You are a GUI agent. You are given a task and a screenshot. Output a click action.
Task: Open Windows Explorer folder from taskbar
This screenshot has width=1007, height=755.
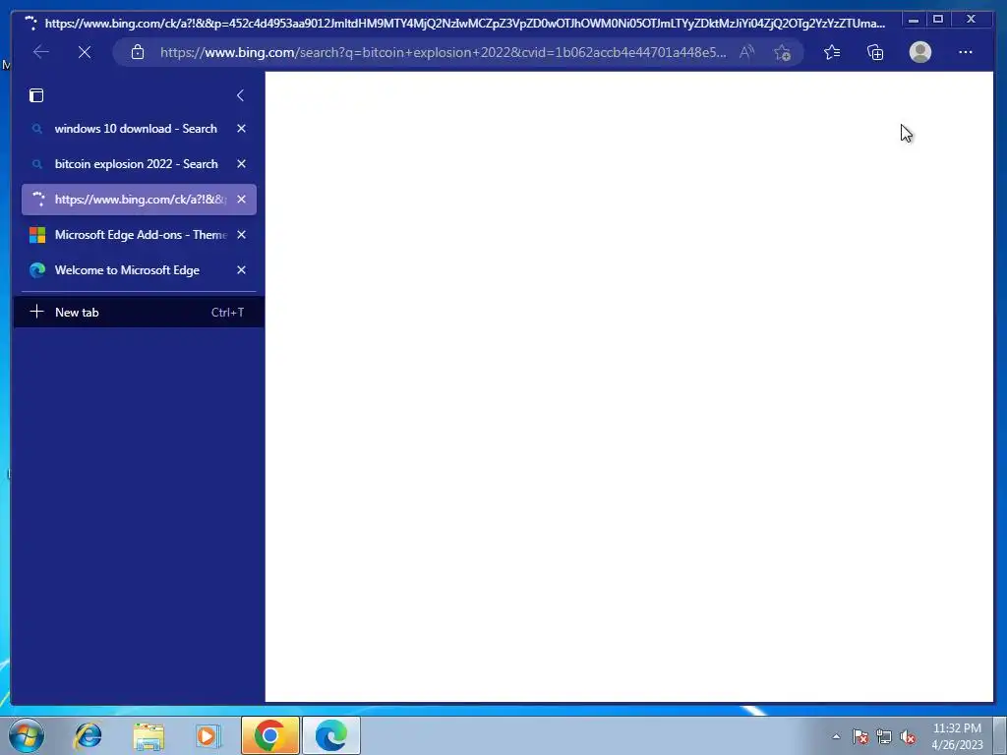[148, 735]
